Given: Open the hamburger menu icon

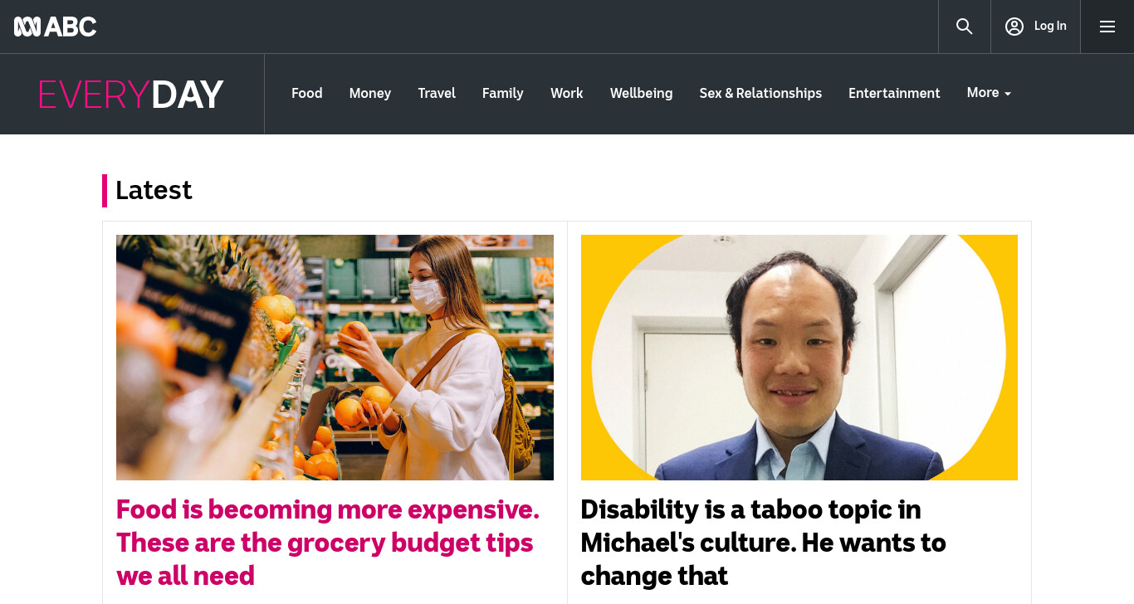Looking at the screenshot, I should (x=1107, y=27).
